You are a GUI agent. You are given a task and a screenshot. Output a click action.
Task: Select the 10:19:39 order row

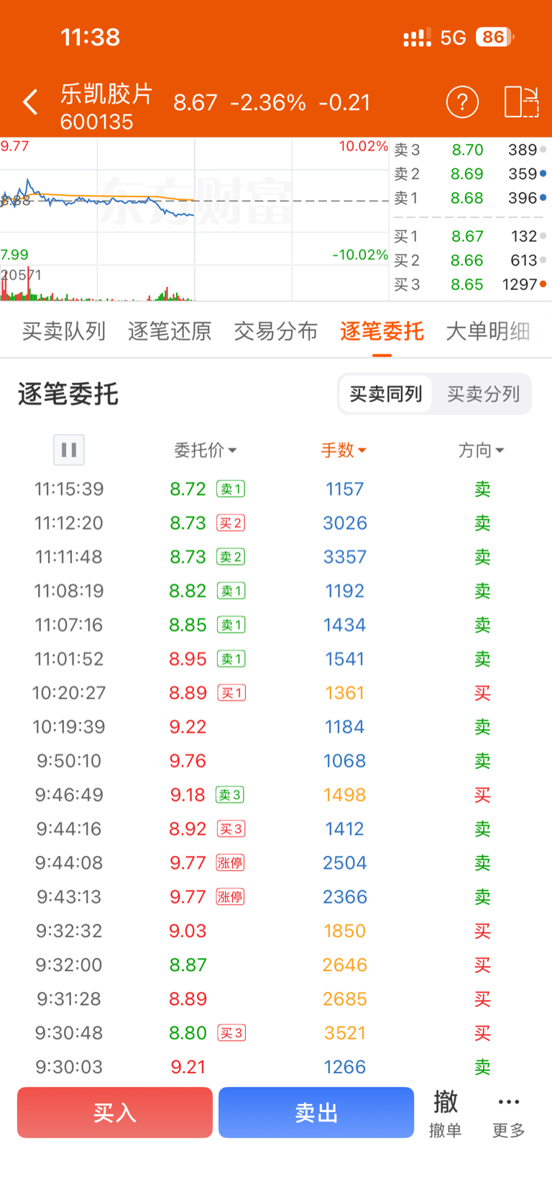[276, 727]
